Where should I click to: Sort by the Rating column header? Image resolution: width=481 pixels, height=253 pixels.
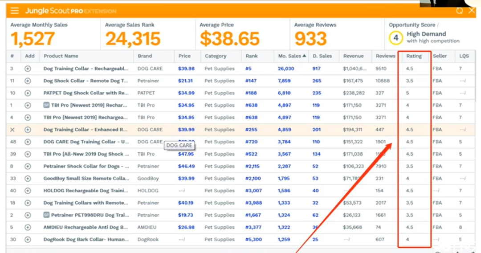coord(414,56)
